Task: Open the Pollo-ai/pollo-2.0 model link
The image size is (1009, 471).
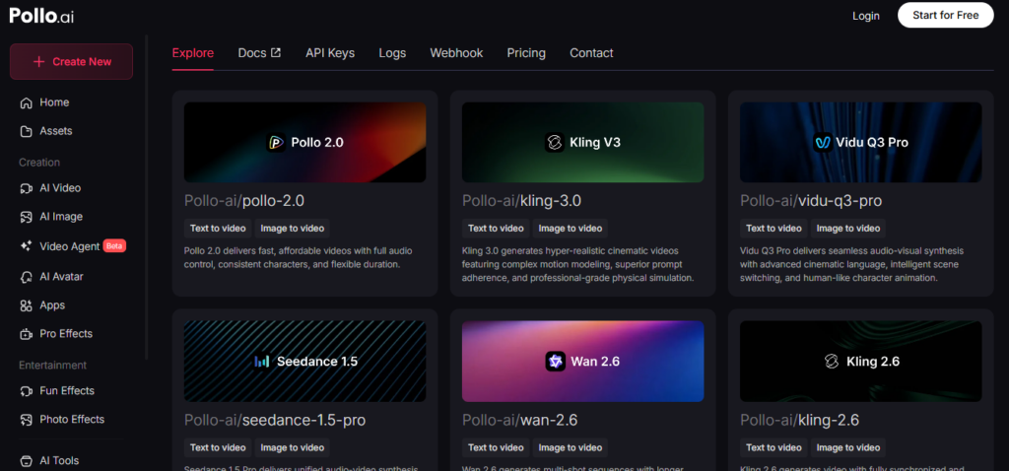Action: (244, 201)
